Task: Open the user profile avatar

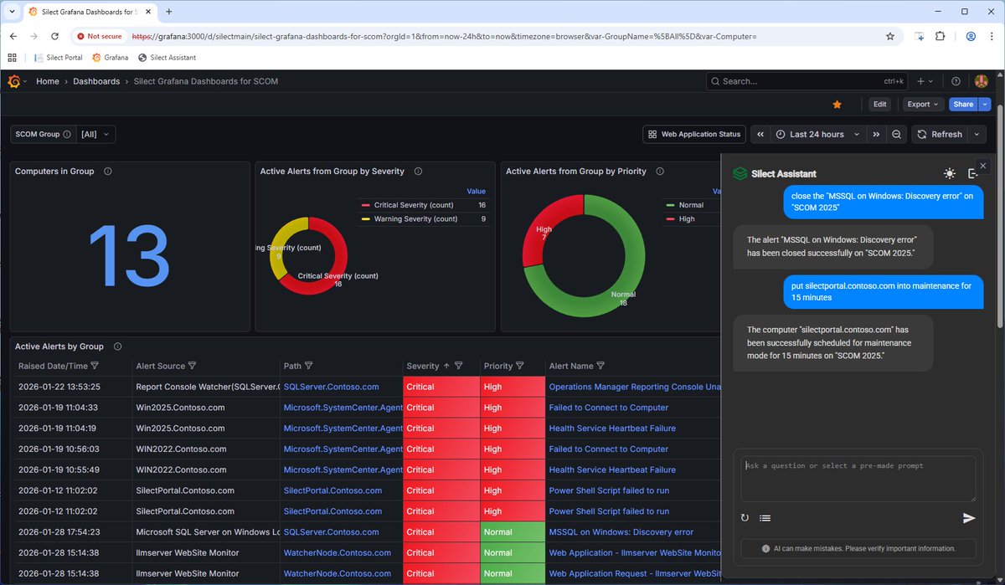Action: click(981, 81)
